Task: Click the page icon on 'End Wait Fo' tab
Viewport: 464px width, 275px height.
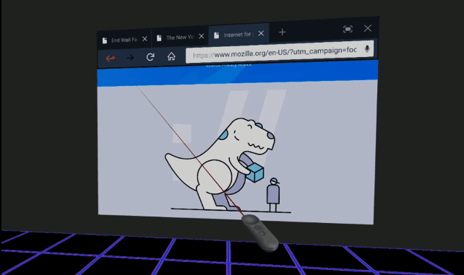Action: [x=105, y=40]
